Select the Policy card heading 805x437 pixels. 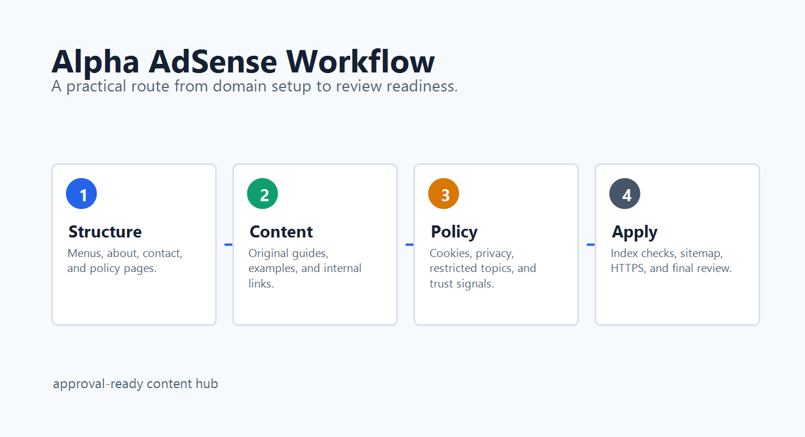tap(454, 232)
